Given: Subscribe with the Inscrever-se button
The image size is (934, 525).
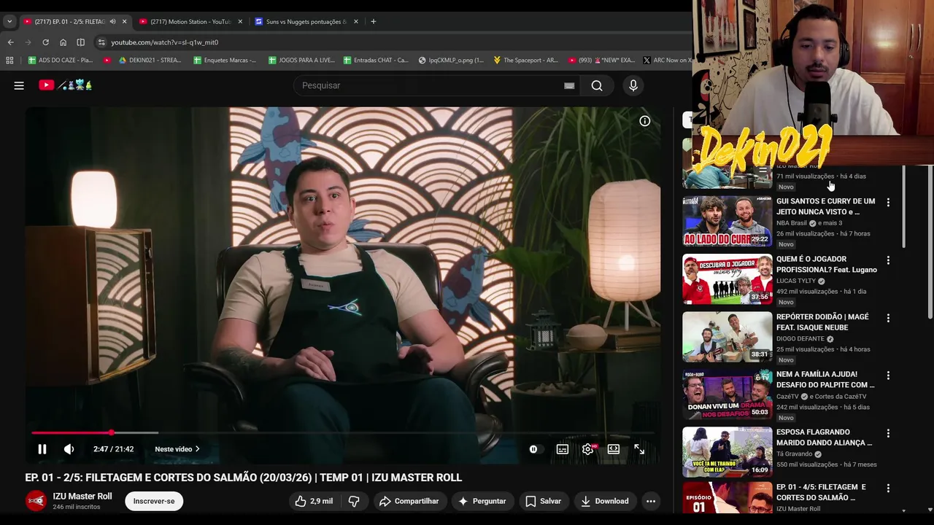Looking at the screenshot, I should tap(154, 501).
